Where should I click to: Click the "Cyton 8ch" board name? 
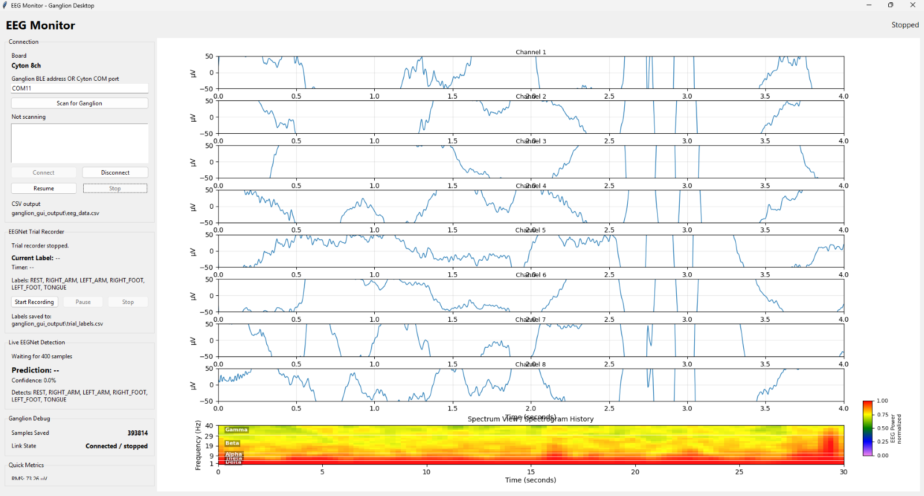(26, 66)
